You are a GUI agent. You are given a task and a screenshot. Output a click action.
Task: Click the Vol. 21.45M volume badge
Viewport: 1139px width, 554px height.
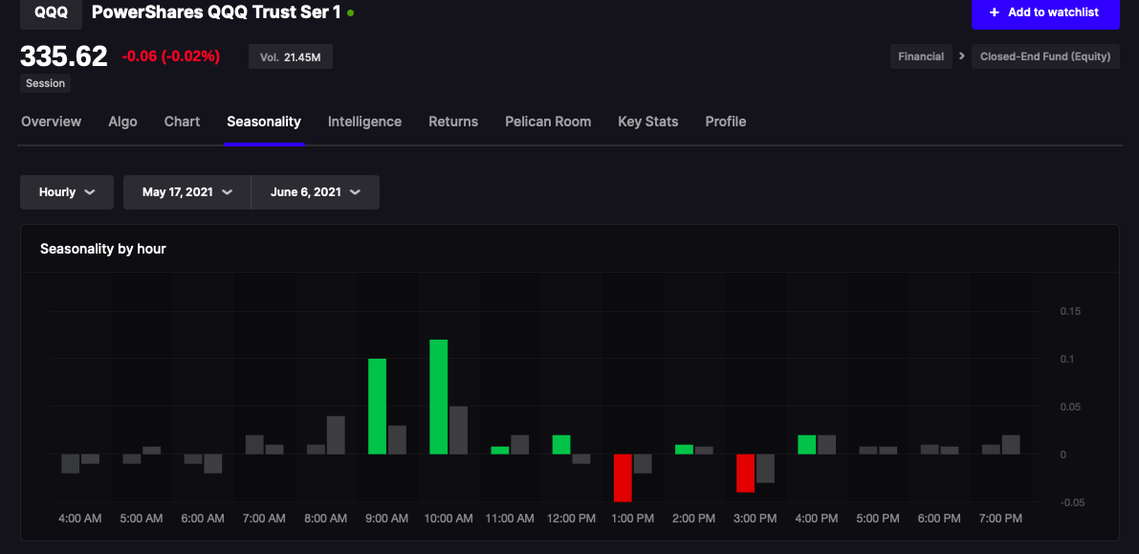pyautogui.click(x=291, y=56)
